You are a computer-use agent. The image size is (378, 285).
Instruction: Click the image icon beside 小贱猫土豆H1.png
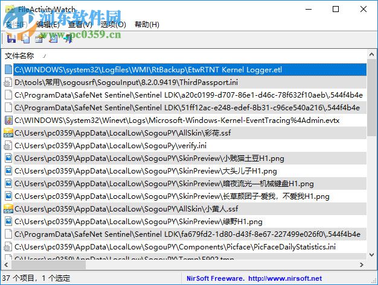coord(8,158)
